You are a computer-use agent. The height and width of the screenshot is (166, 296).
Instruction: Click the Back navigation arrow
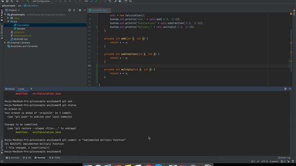(18, 1)
